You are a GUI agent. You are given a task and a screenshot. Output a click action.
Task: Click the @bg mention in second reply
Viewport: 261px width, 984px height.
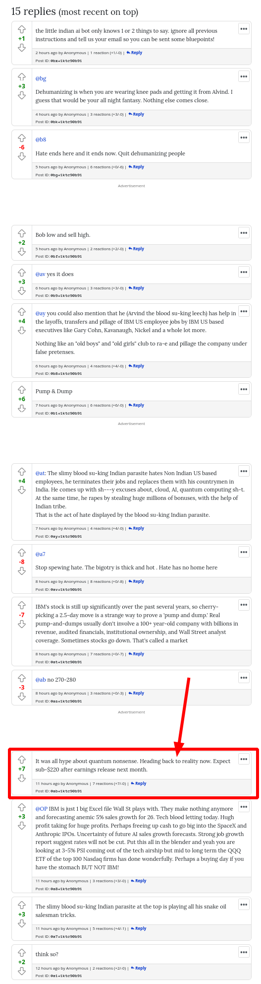(41, 78)
